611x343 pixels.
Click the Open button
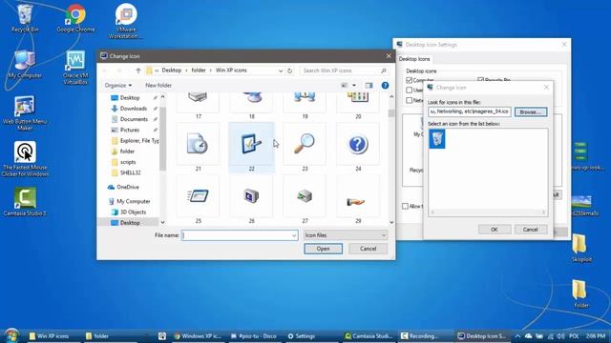pos(323,249)
